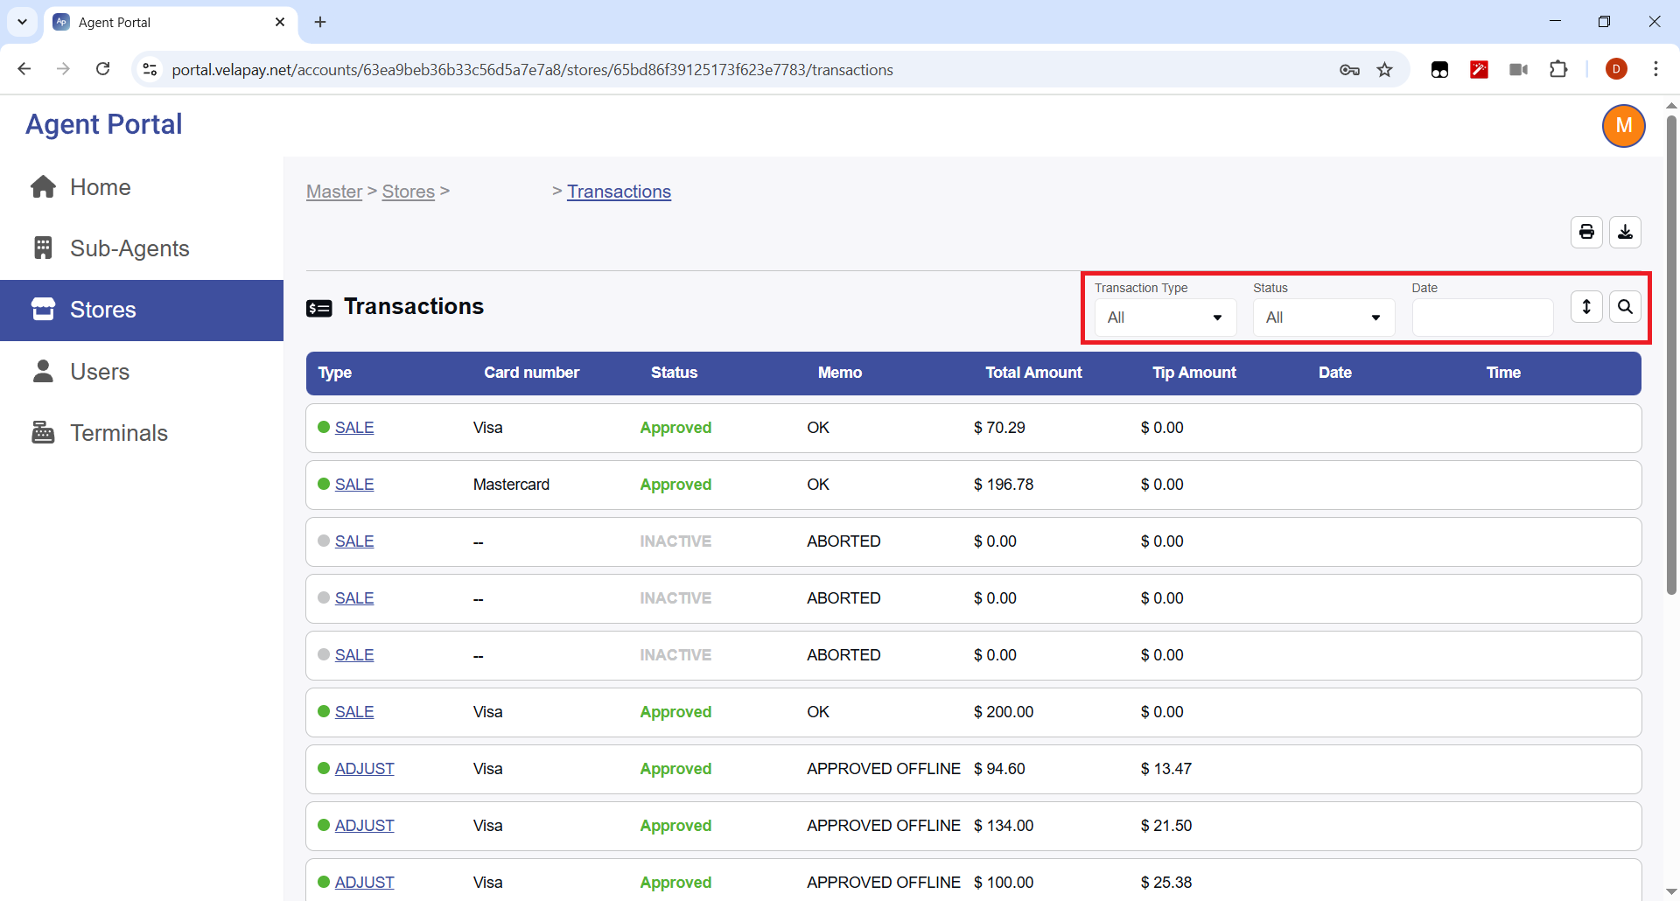
Task: Open the $134.00 ADJUST transaction
Action: [364, 826]
